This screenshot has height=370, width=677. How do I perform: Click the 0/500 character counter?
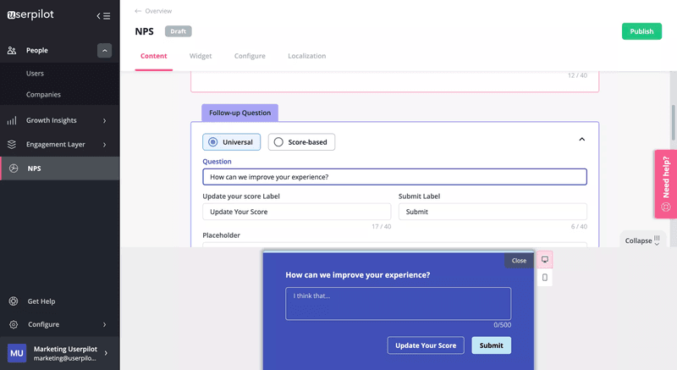(x=502, y=325)
